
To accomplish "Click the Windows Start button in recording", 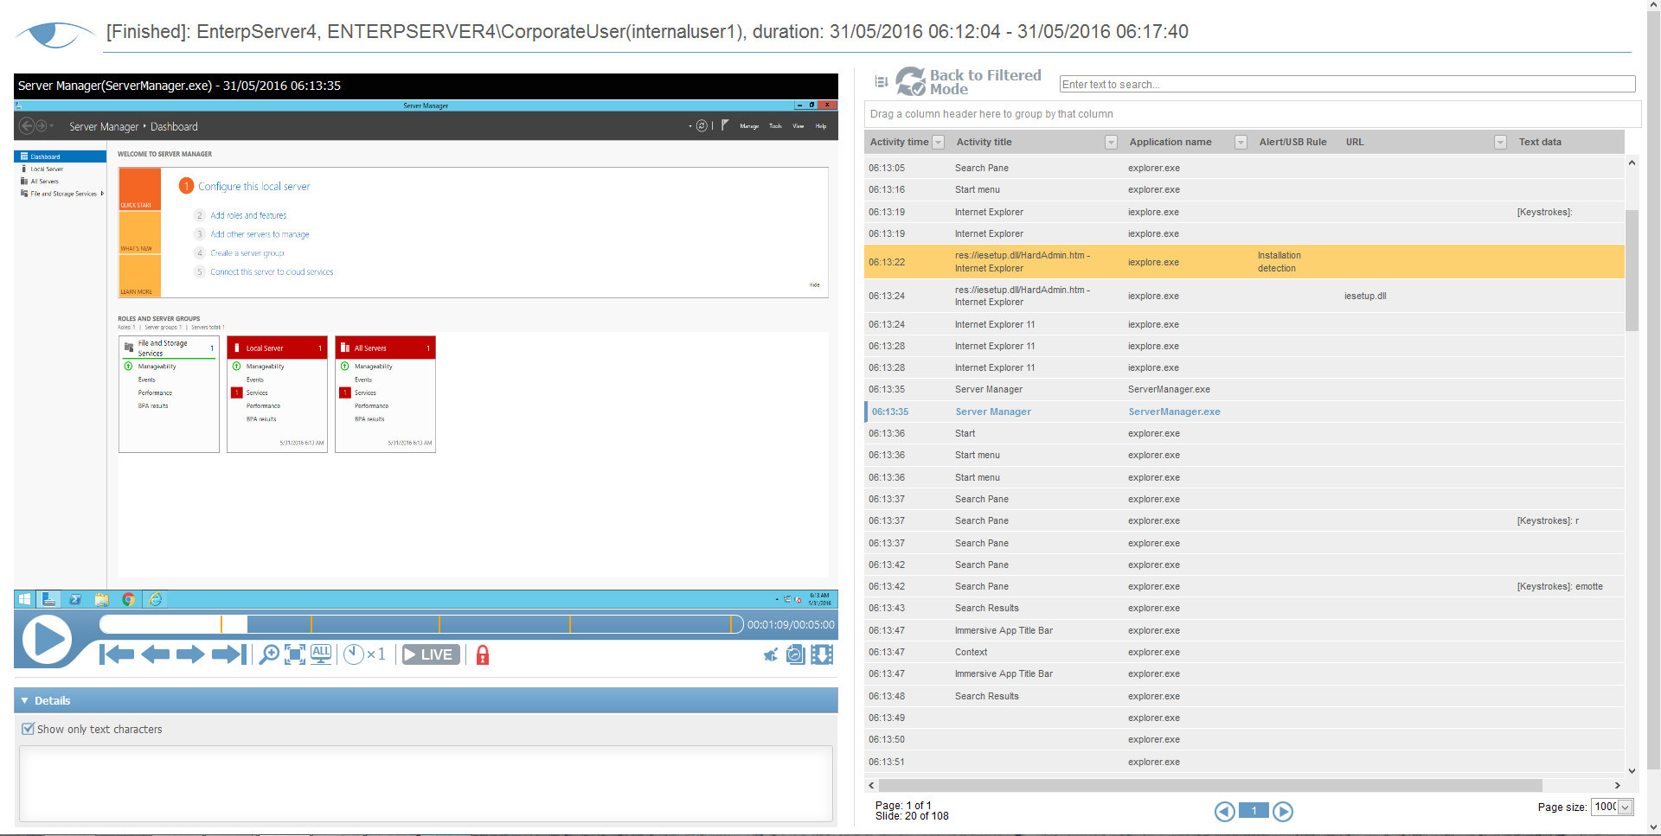I will 24,599.
